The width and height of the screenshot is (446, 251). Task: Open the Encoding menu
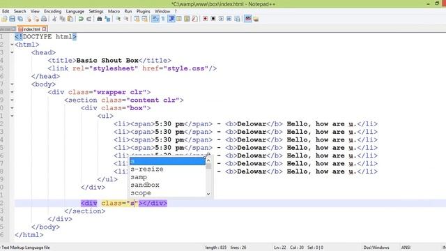[x=53, y=11]
